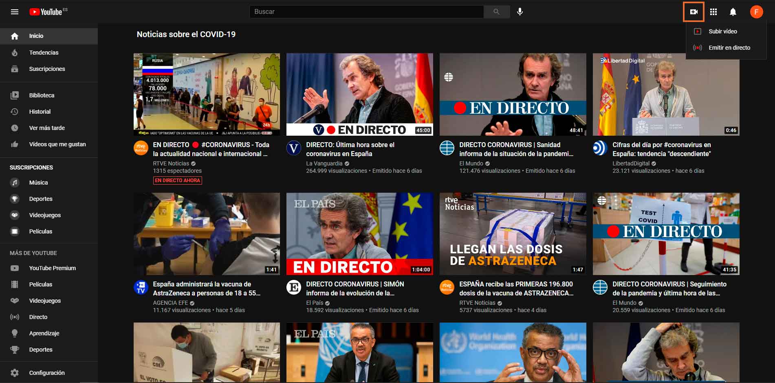This screenshot has height=383, width=775.
Task: Click La Vanguardia channel avatar
Action: pyautogui.click(x=294, y=148)
